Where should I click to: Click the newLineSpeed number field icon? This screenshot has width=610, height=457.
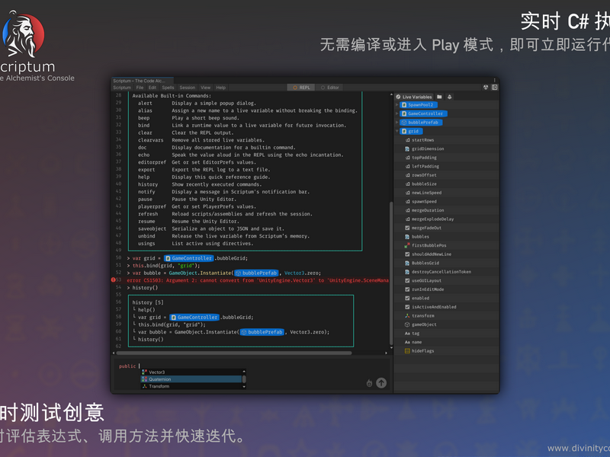(x=407, y=193)
